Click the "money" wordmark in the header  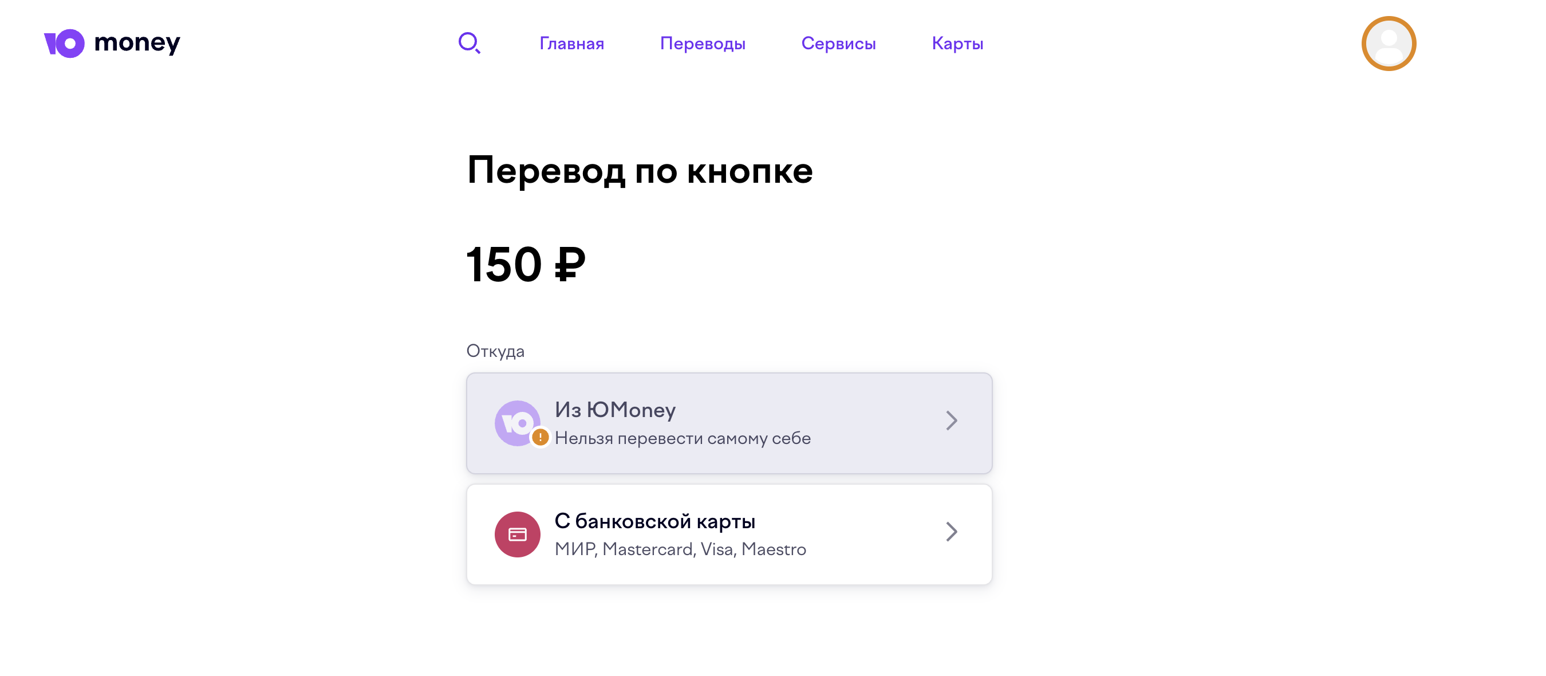[x=137, y=43]
